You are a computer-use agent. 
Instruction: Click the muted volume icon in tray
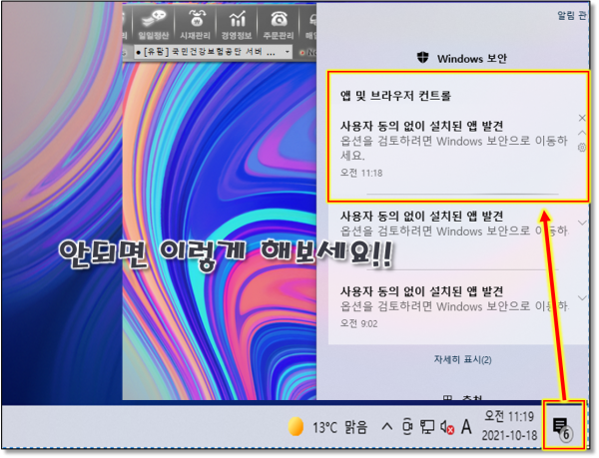(447, 427)
